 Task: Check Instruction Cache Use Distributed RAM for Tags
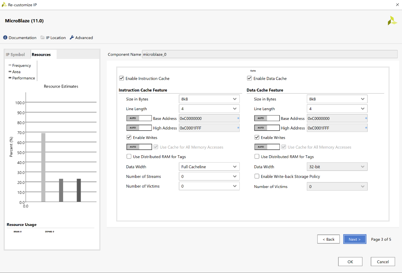129,156
